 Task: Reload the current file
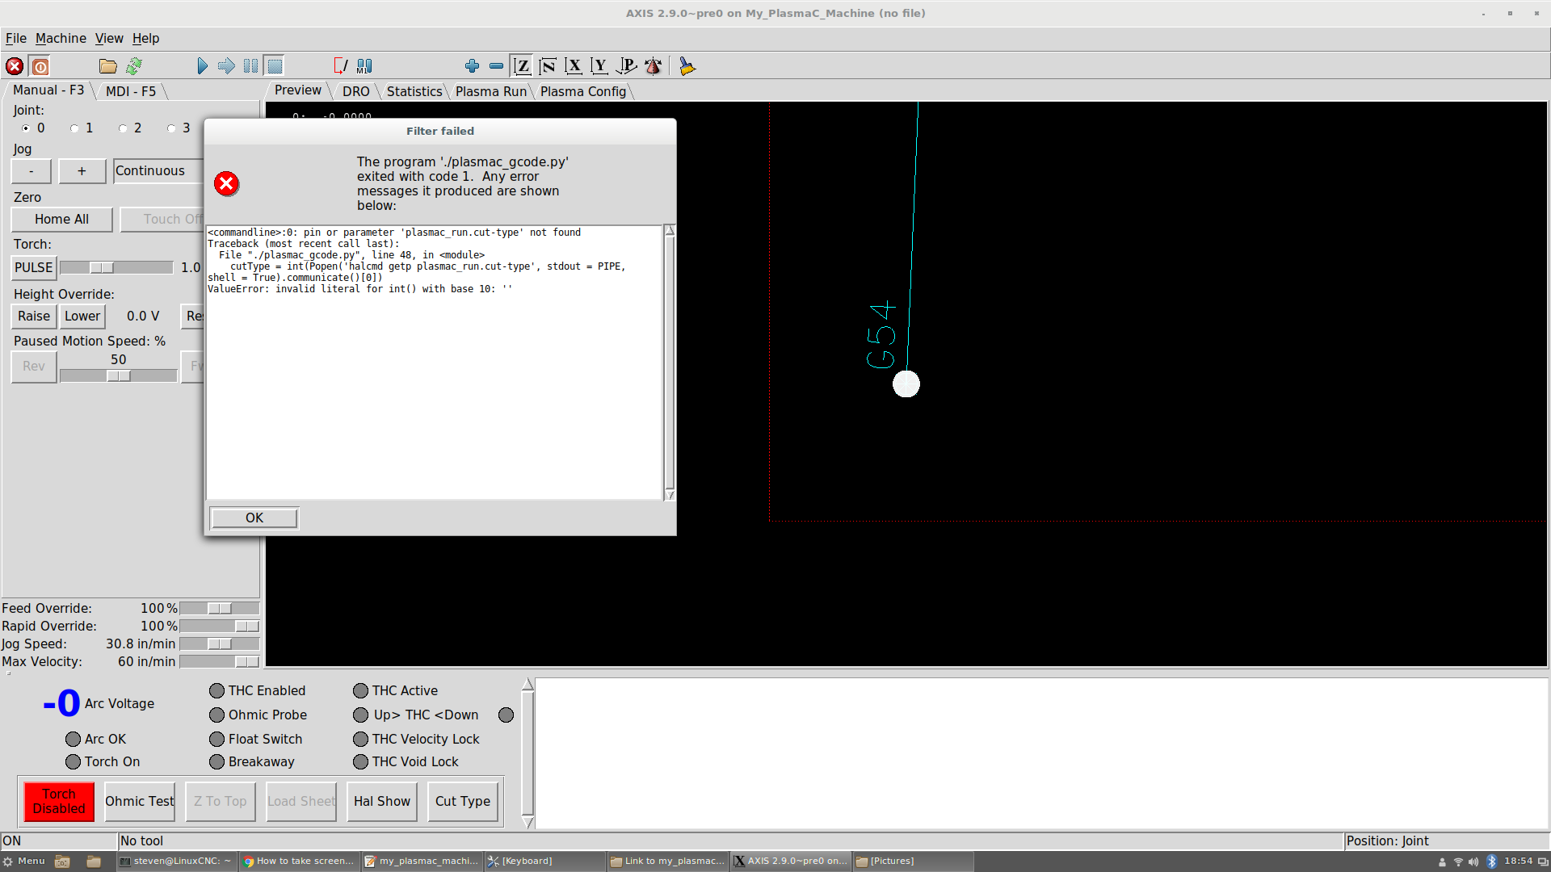[134, 66]
